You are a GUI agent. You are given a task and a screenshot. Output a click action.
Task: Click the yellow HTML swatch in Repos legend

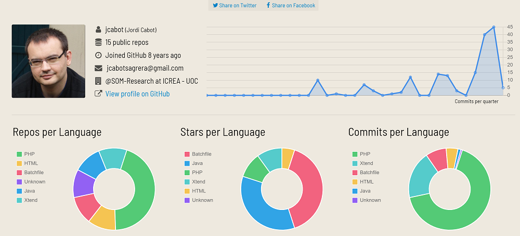(19, 163)
